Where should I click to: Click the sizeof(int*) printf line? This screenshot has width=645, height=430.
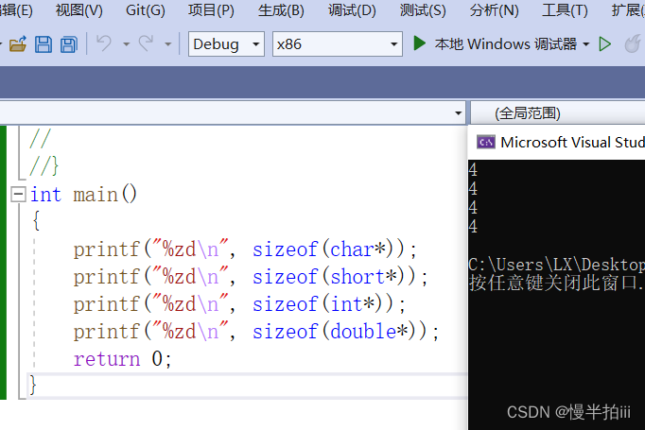pyautogui.click(x=239, y=304)
